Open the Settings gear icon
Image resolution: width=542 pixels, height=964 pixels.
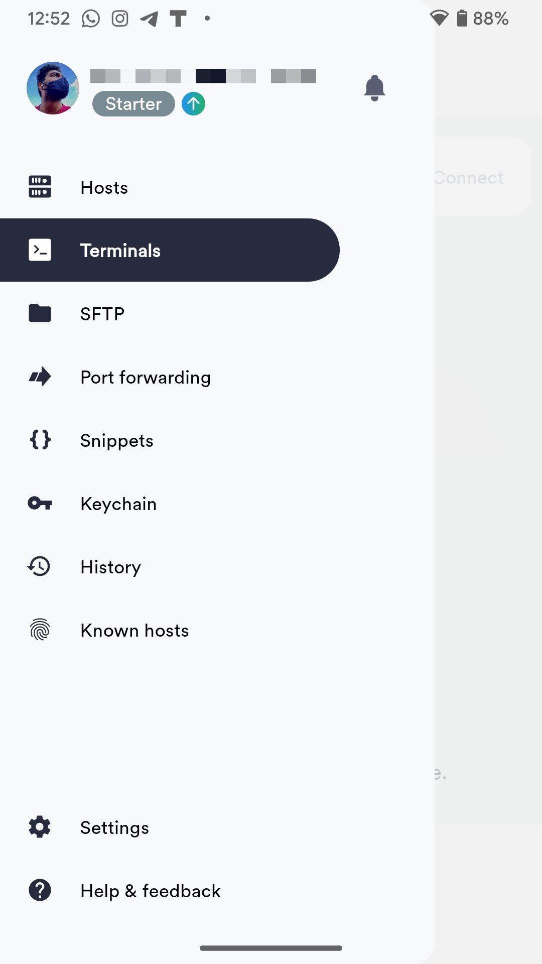pyautogui.click(x=40, y=827)
